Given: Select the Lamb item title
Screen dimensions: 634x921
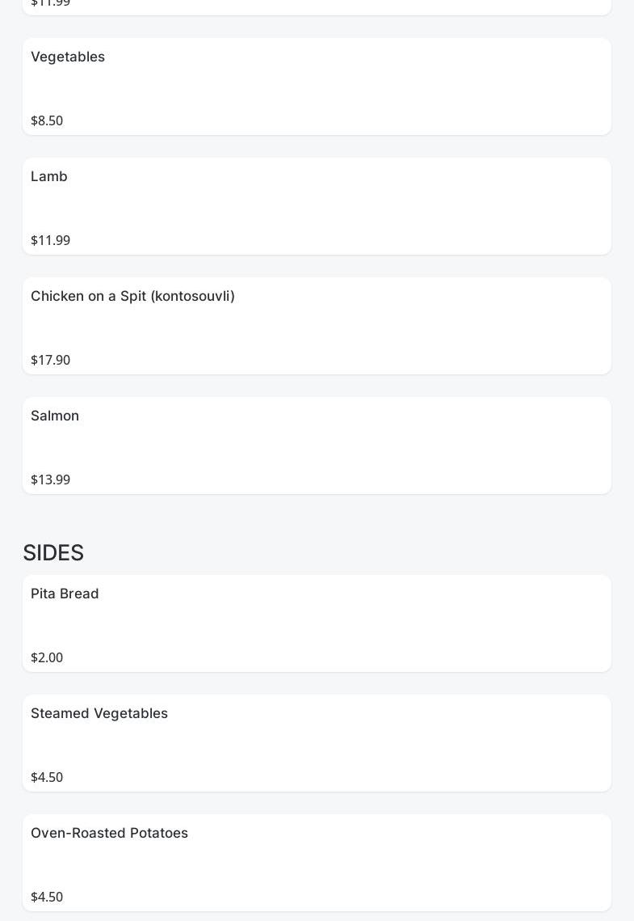Looking at the screenshot, I should [49, 176].
